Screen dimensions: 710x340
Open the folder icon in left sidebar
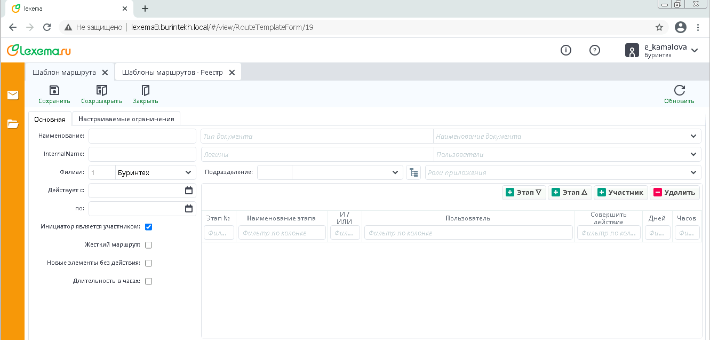13,124
